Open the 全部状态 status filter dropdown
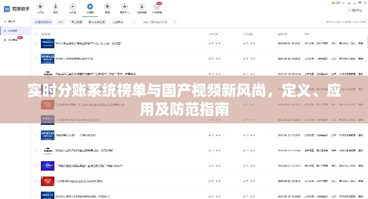The image size is (368, 199). tap(124, 22)
